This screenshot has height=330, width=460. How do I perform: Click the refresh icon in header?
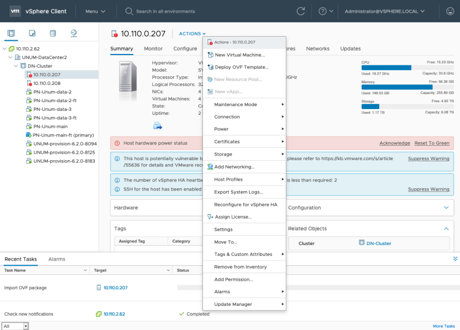(301, 11)
